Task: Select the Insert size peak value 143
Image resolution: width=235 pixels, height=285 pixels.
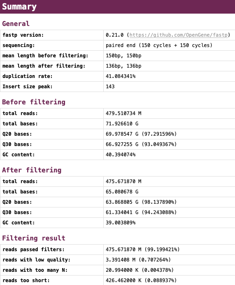Action: (x=110, y=87)
